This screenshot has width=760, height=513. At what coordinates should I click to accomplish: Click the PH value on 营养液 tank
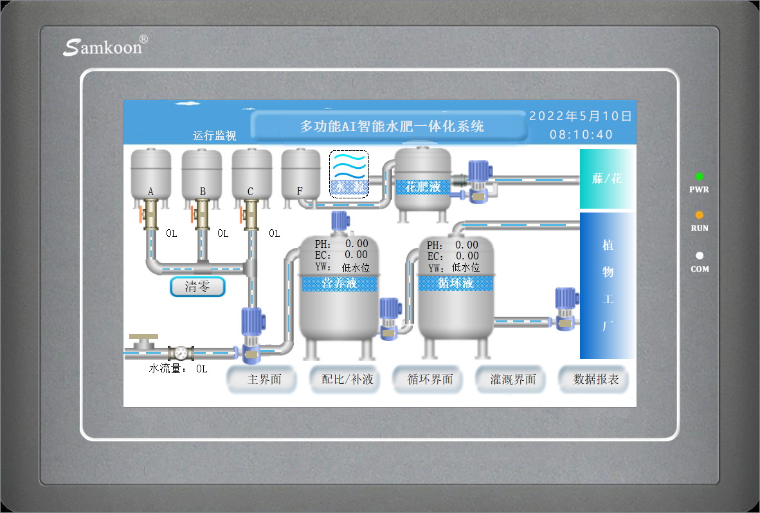click(x=357, y=244)
